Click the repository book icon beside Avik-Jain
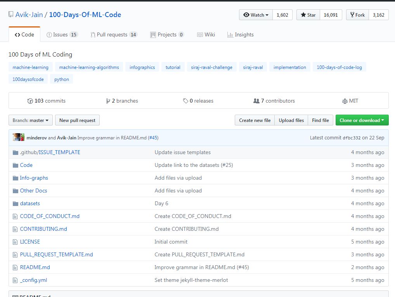The height and width of the screenshot is (297, 395). (x=11, y=15)
